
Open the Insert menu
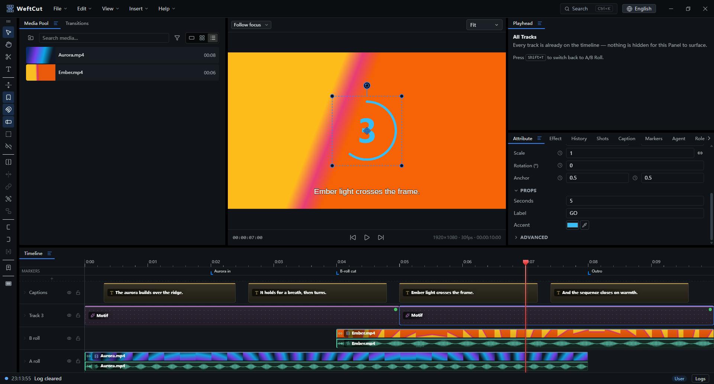[139, 9]
